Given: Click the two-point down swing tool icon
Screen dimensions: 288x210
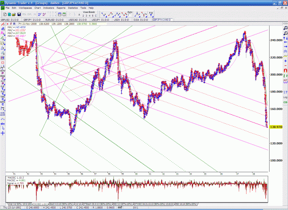Looking at the screenshot, I should coord(104,14).
